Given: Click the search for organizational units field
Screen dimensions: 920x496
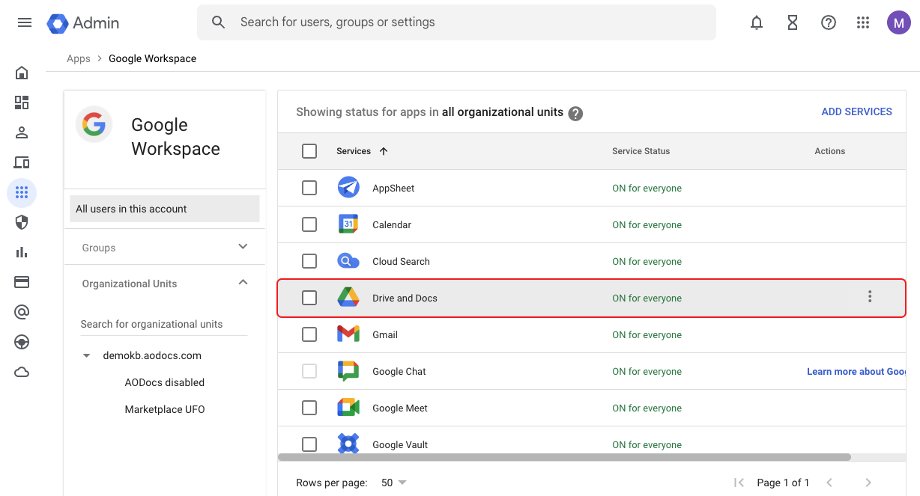Looking at the screenshot, I should [163, 324].
